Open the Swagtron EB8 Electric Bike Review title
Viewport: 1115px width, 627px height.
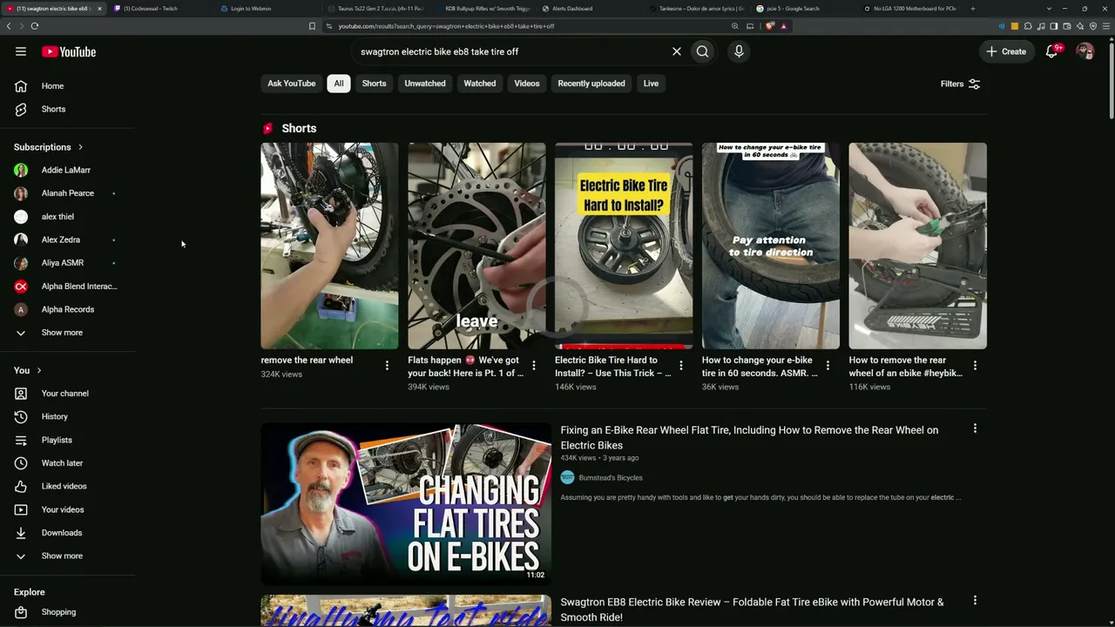tap(752, 610)
